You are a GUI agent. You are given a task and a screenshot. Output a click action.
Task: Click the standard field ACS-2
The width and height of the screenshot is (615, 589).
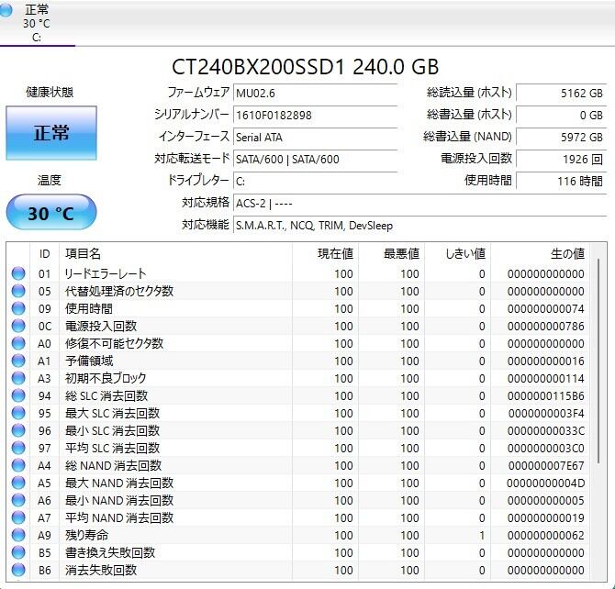pyautogui.click(x=420, y=204)
